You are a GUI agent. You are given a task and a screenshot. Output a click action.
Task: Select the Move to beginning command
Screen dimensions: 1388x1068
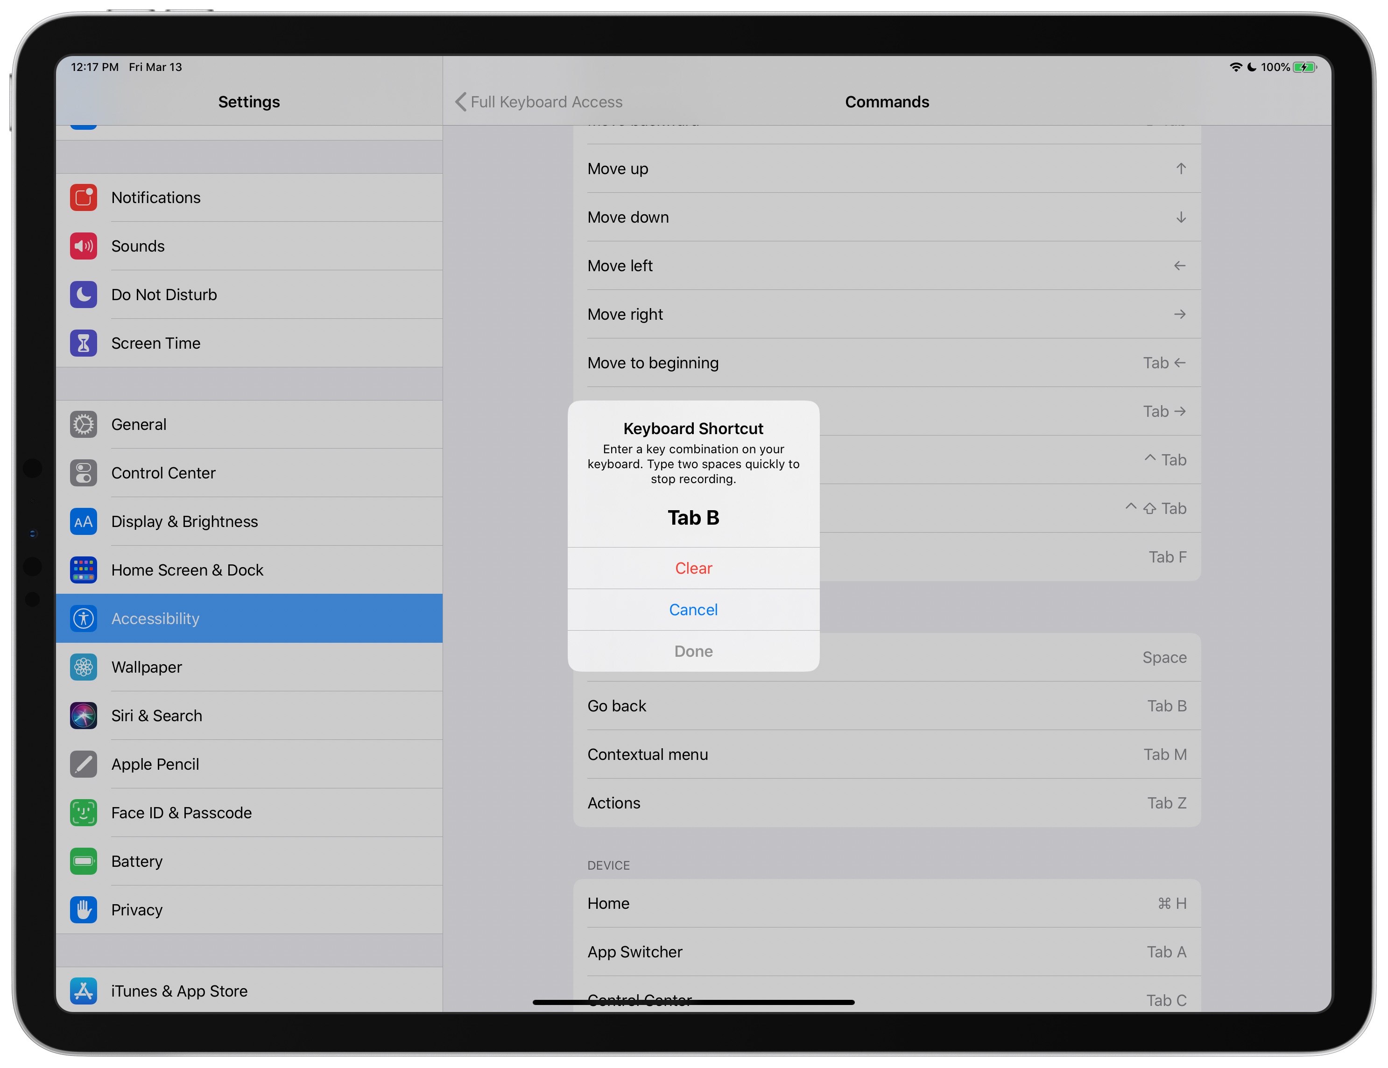tap(887, 363)
